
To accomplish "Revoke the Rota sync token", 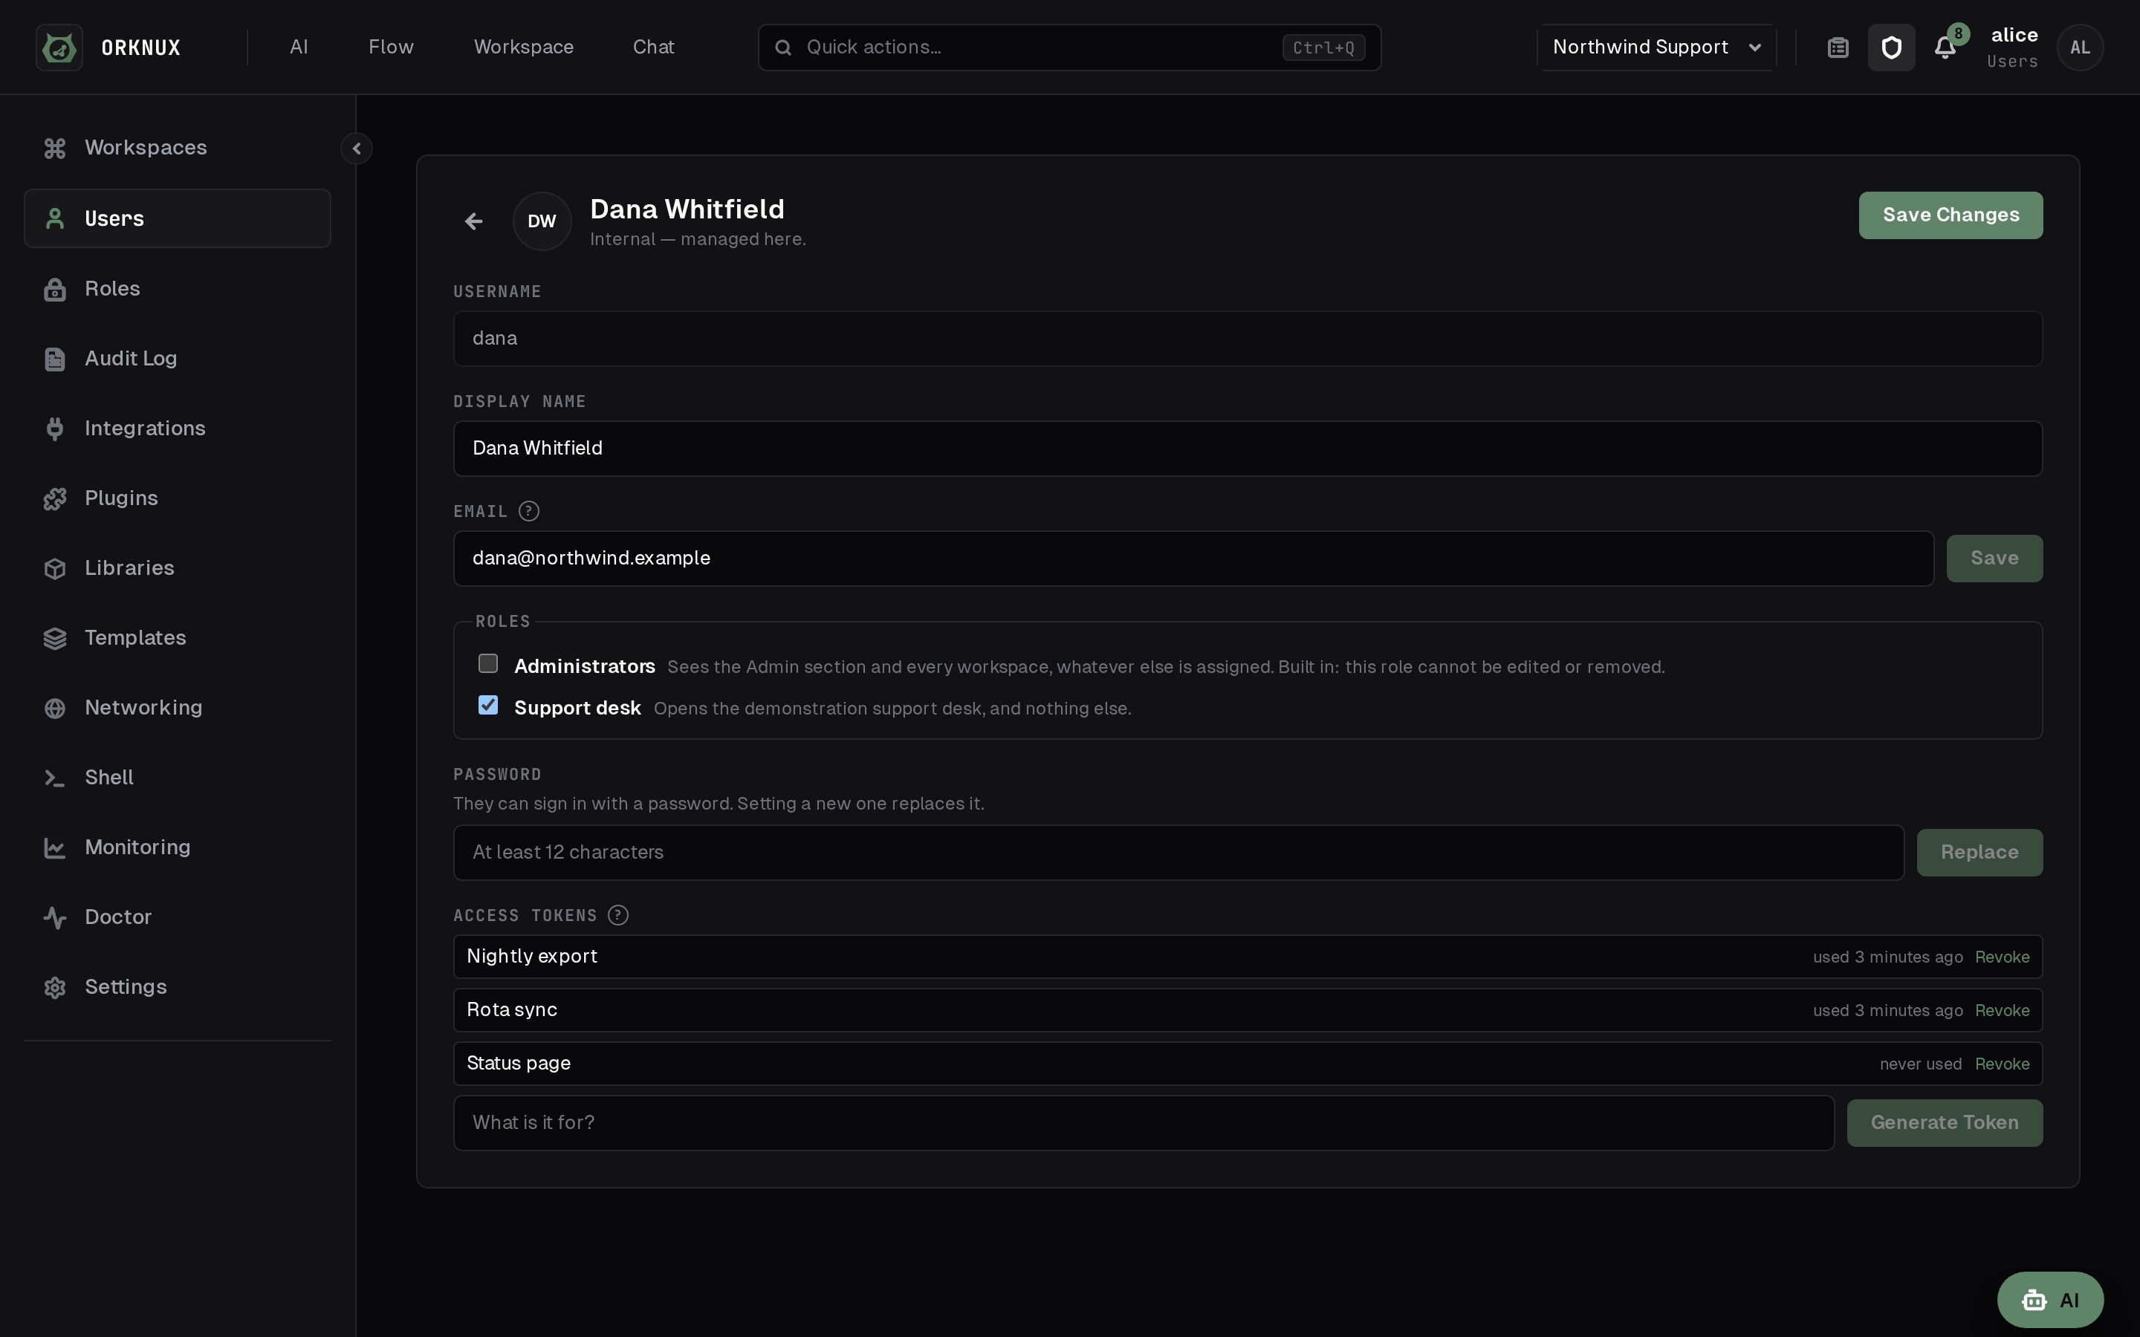I will 2002,1010.
